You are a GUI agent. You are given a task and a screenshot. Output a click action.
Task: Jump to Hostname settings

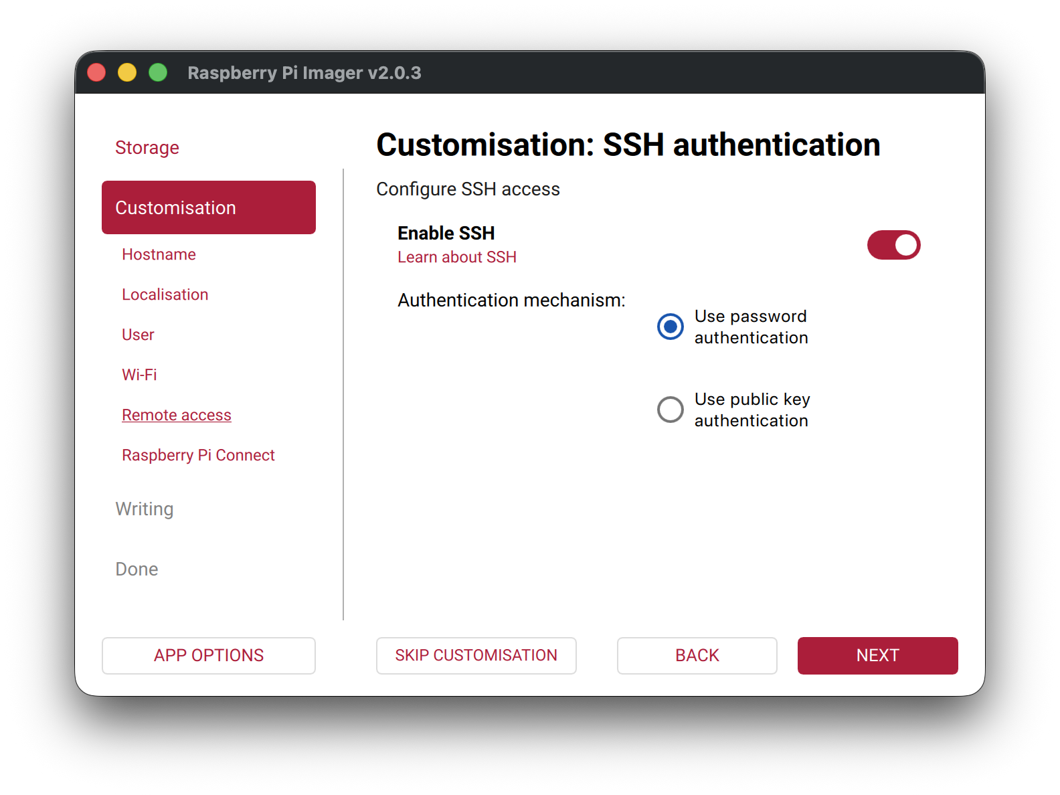point(159,254)
